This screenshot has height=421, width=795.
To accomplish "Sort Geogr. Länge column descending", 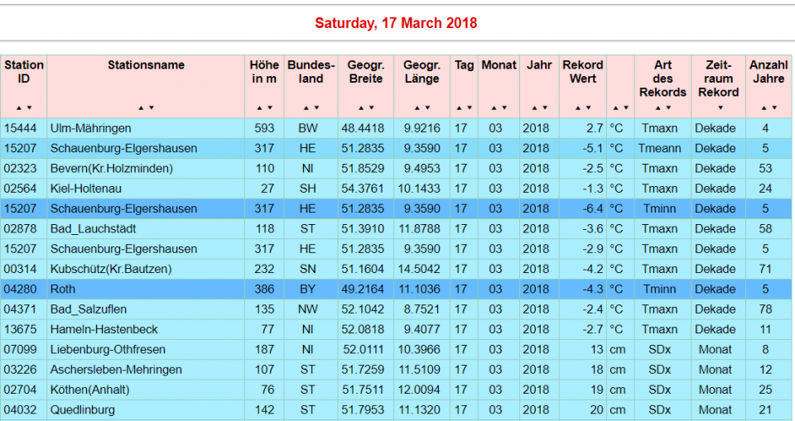I will click(426, 108).
